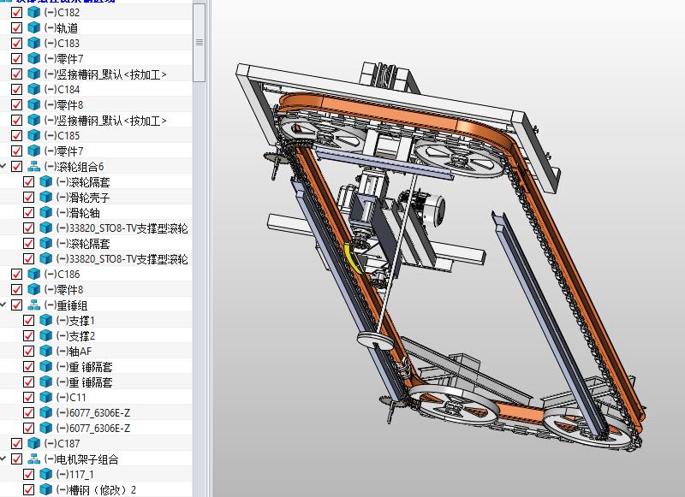
Task: Click the (-)C186 row text
Action: click(x=62, y=275)
